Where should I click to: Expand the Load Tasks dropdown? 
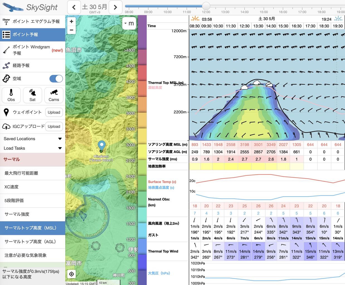33,148
